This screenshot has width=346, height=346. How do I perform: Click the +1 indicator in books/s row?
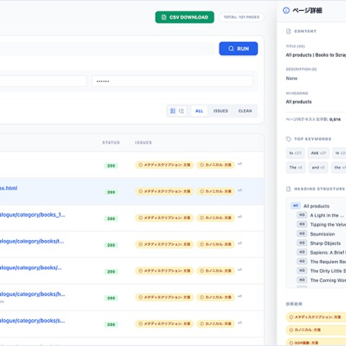click(239, 323)
